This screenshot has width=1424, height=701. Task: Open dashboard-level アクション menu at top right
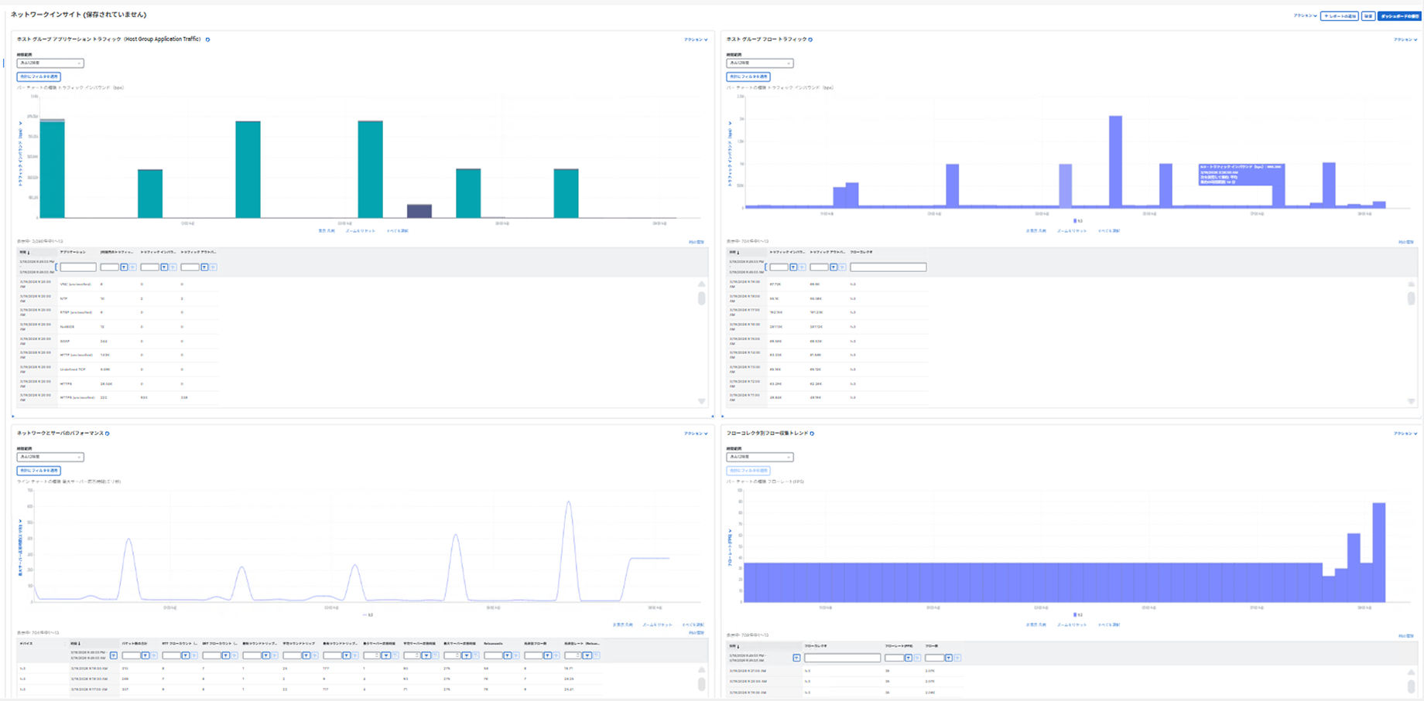tap(1305, 15)
